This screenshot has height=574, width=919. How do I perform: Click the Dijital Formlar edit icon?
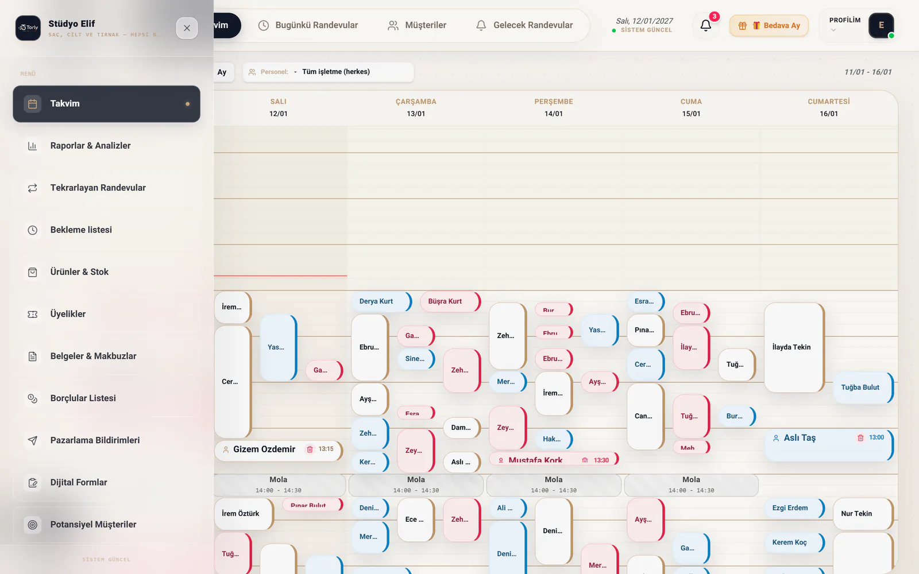[33, 483]
